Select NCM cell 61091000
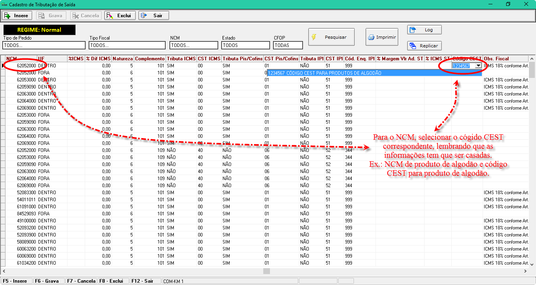This screenshot has height=285, width=536. coord(21,207)
